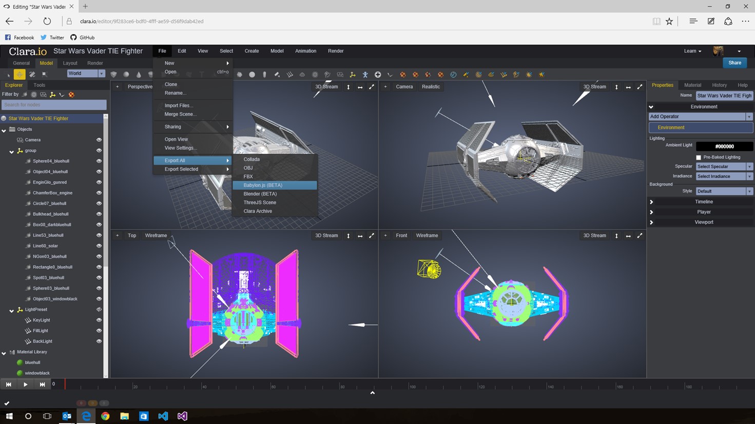Maximize the Front viewport
The image size is (755, 424).
tap(640, 236)
